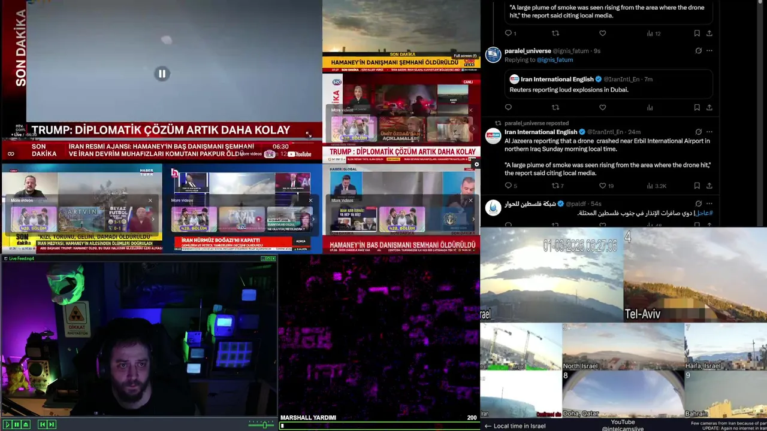767x431 pixels.
Task: Close Haber Global More videos overlay
Action: click(x=470, y=201)
